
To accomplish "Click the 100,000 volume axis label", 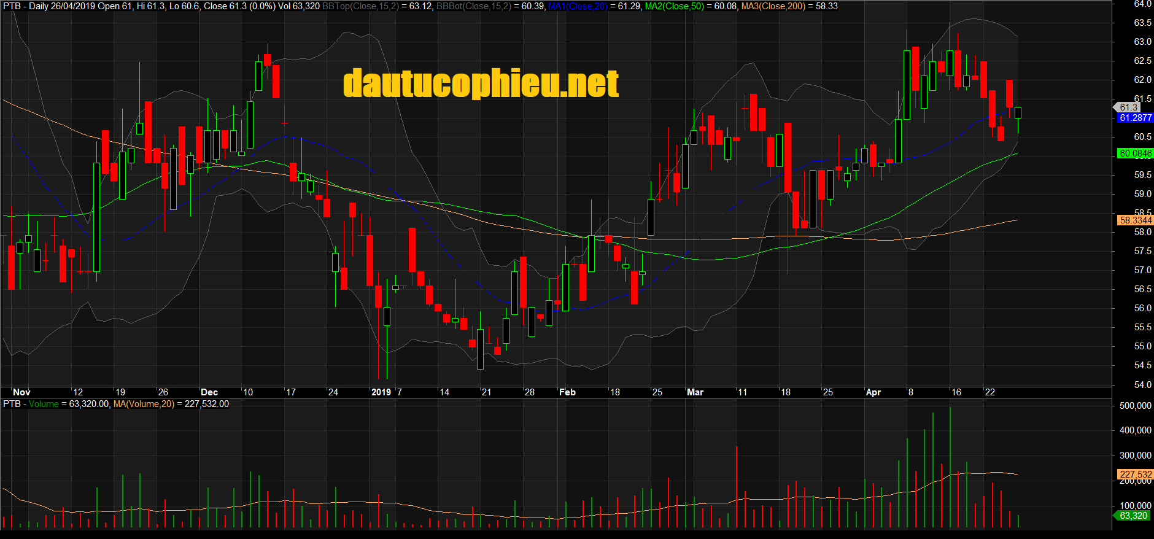I will tap(1135, 506).
